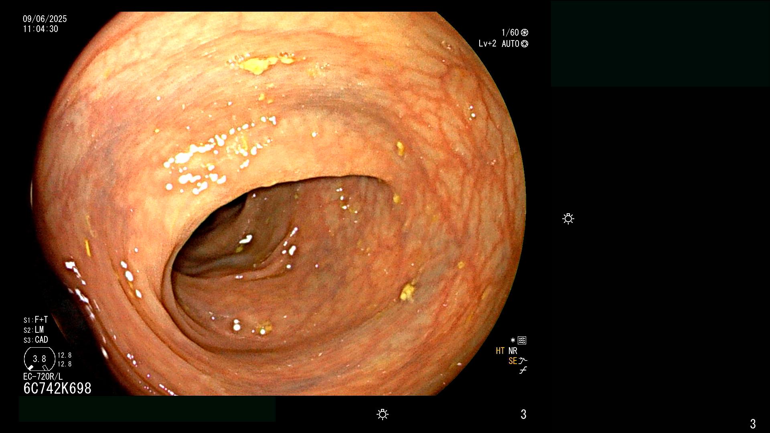Click the 1/60 shutter value
The width and height of the screenshot is (770, 433).
pos(510,32)
